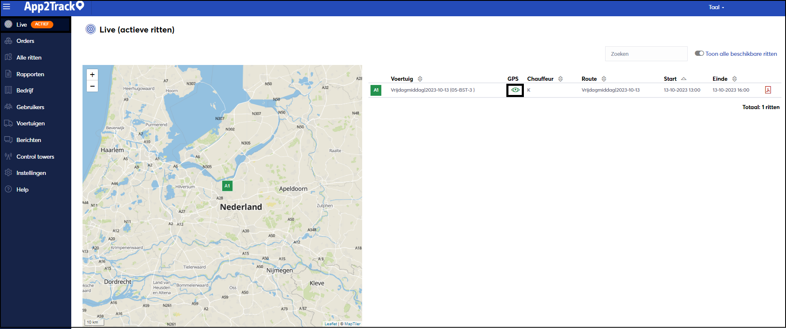Click the Totaal: 1 ritten text
This screenshot has width=786, height=329.
(761, 107)
